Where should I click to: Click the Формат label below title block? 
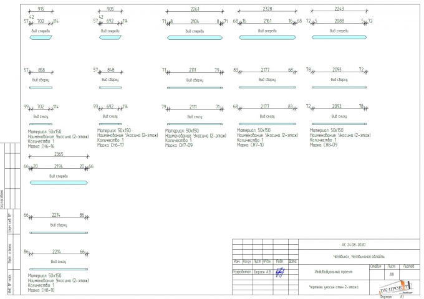pos(385,297)
